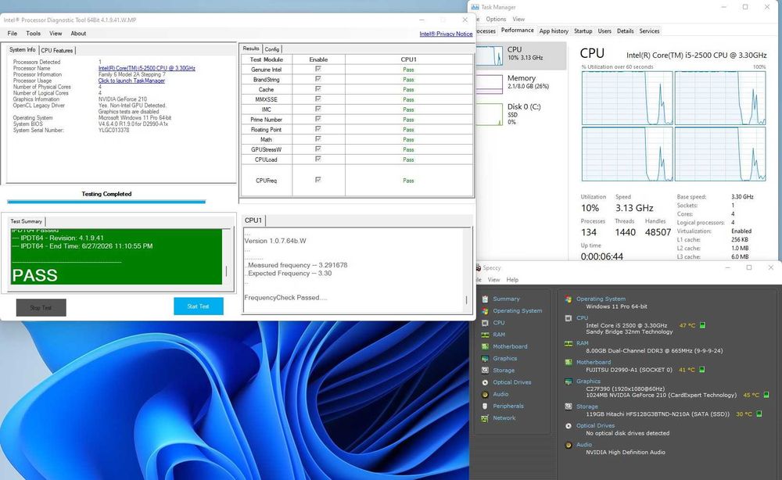Click the Task Manager title bar icon

pos(475,7)
